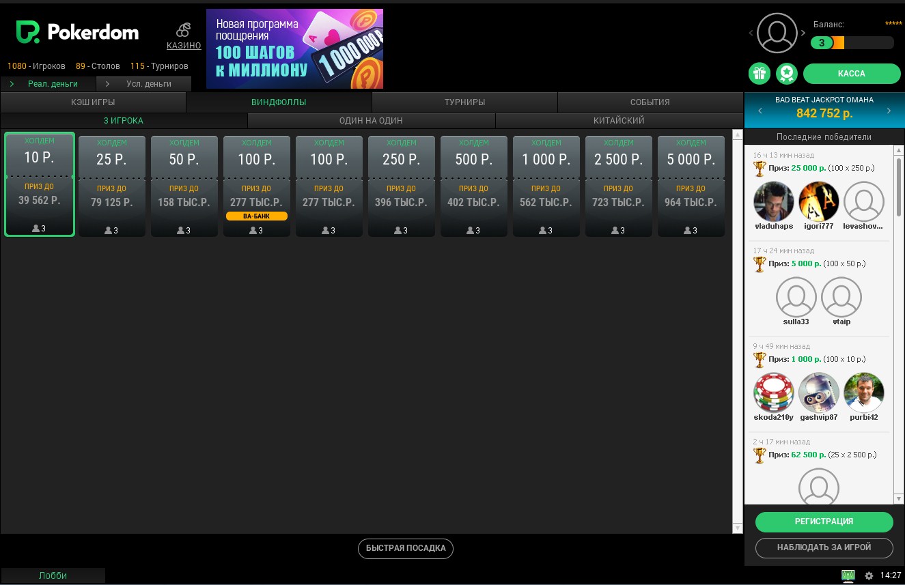Click next arrow beside profile avatar
905x585 pixels.
pos(803,33)
